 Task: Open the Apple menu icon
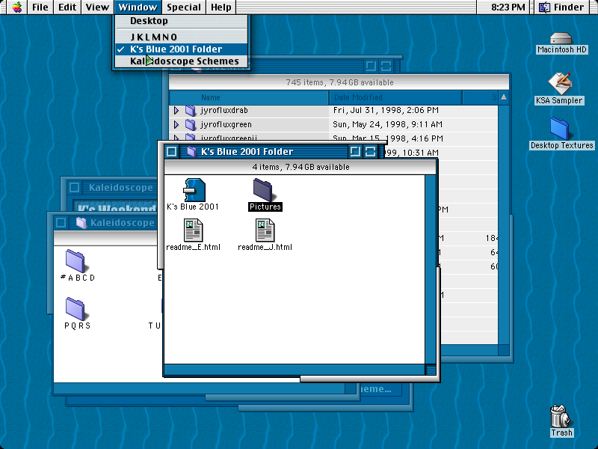click(x=16, y=7)
